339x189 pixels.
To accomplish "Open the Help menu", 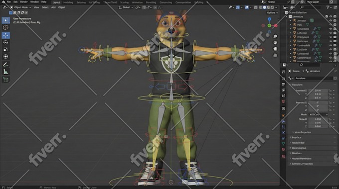I will tap(44, 1).
